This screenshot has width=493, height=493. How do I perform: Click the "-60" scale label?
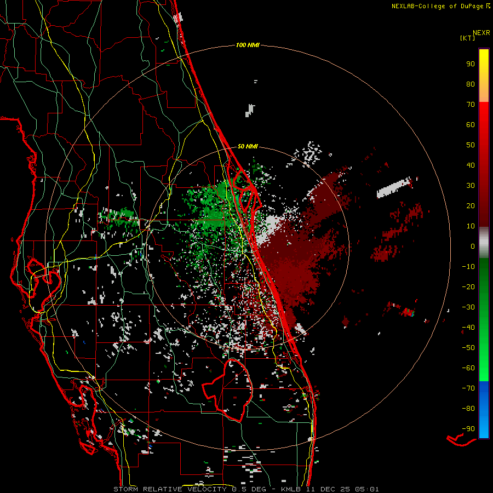click(x=468, y=368)
